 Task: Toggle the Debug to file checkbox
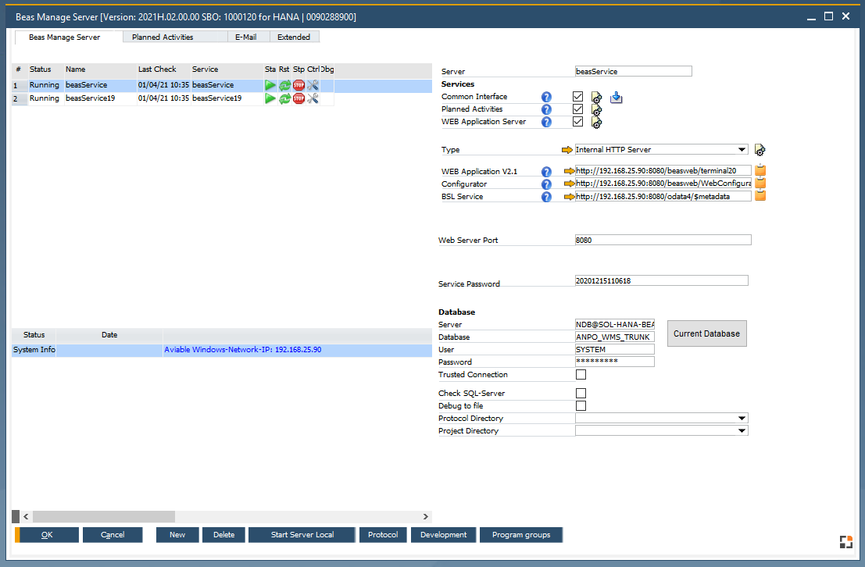pos(581,405)
